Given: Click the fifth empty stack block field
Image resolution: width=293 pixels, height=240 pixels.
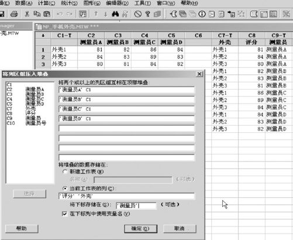Looking at the screenshot, I should [x=126, y=129].
